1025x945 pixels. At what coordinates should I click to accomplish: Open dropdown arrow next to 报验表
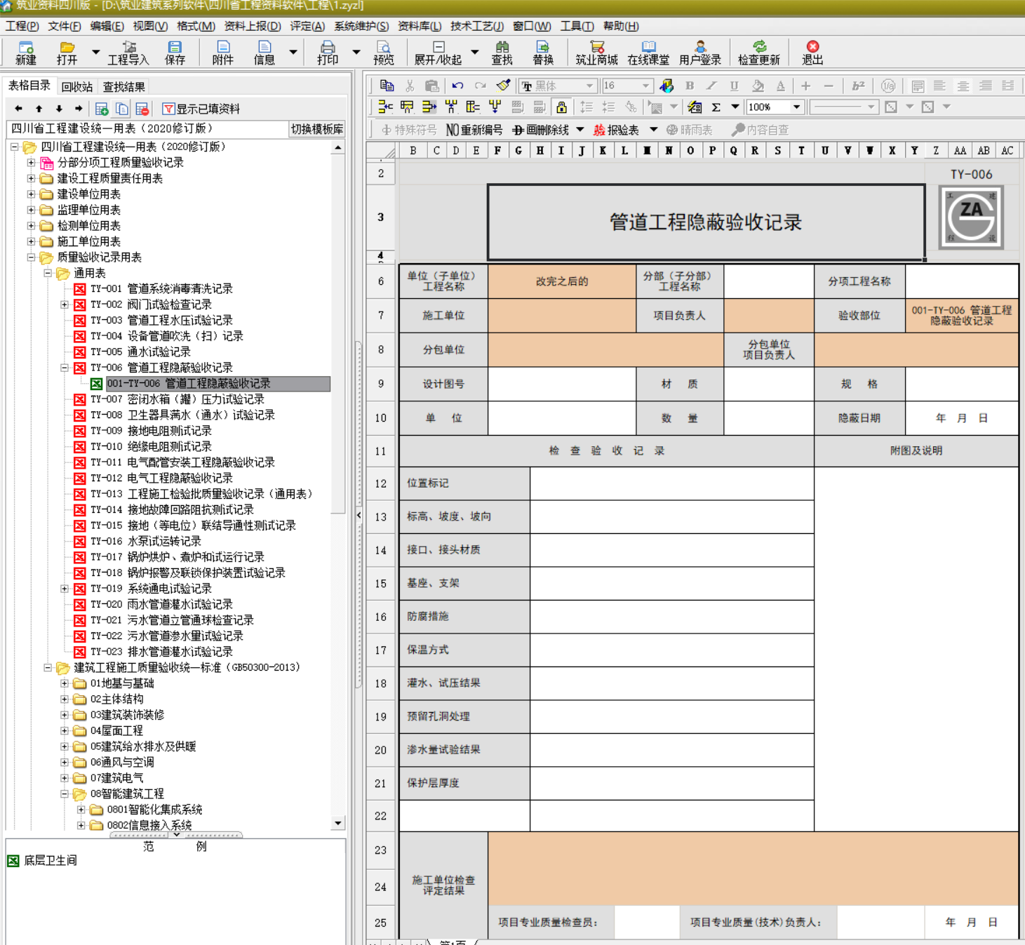(653, 130)
